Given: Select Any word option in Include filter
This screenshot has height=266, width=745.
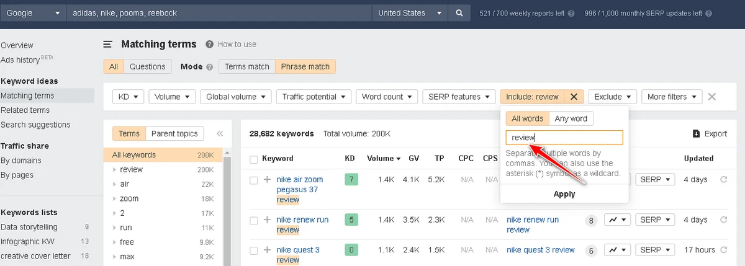Looking at the screenshot, I should pyautogui.click(x=571, y=118).
